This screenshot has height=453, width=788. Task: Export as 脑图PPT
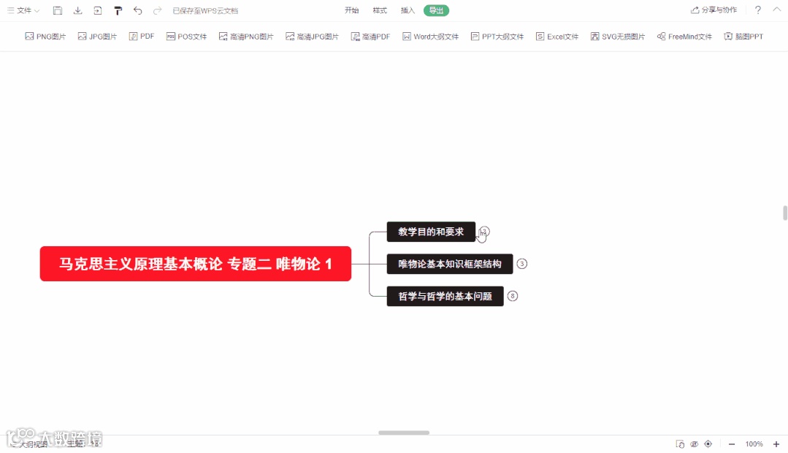[x=743, y=37]
